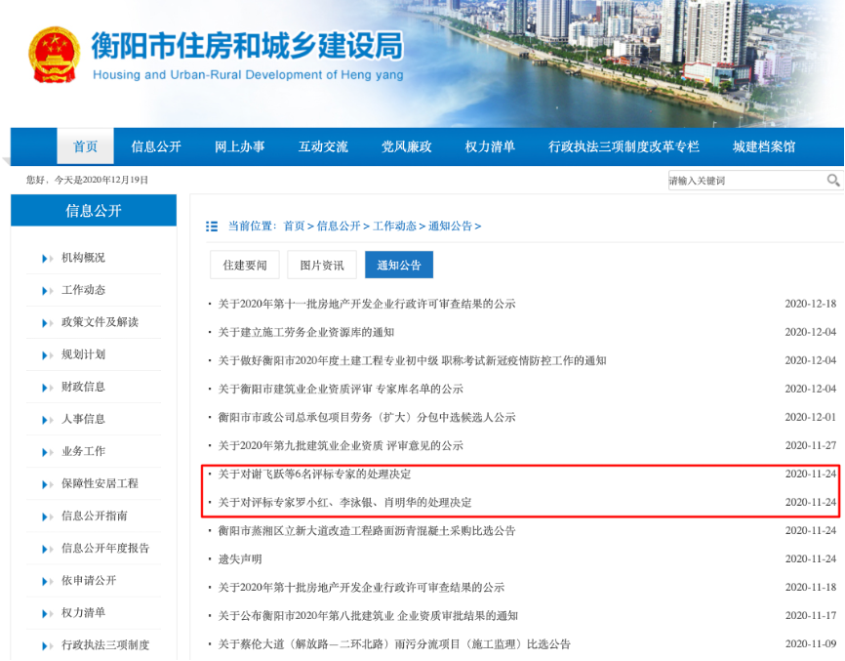Click breadcrumb link 通知公告
This screenshot has height=661, width=845.
pos(450,226)
